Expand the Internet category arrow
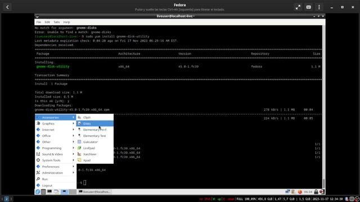The image size is (360, 202). pos(74,130)
